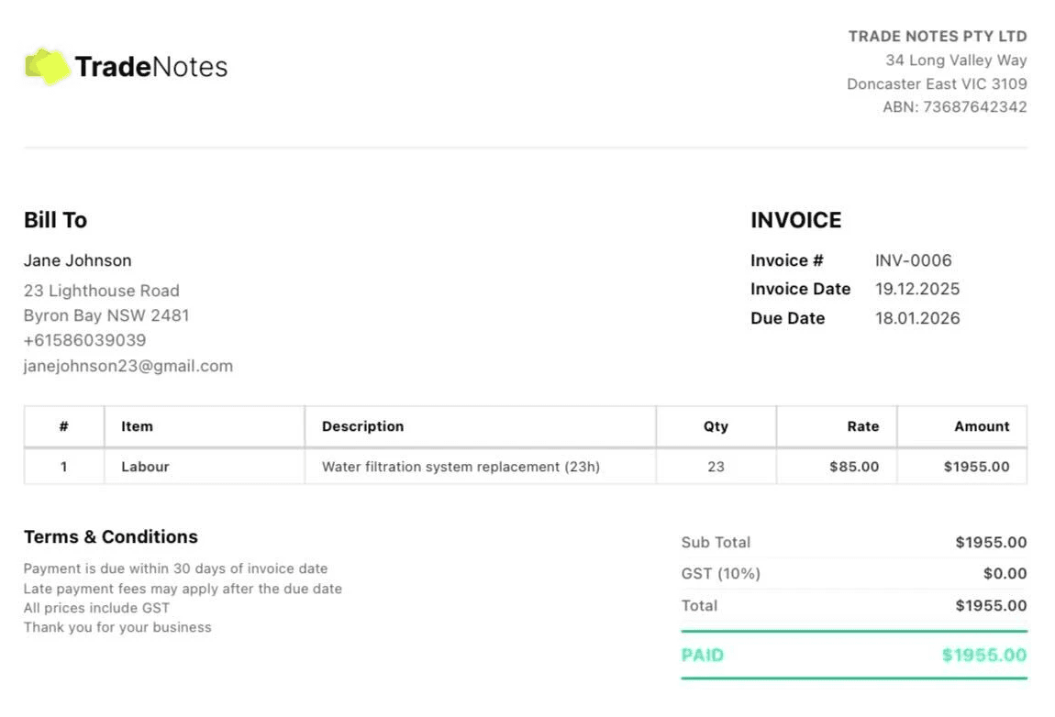Image resolution: width=1055 pixels, height=717 pixels.
Task: Click the Amount column header
Action: coord(981,426)
